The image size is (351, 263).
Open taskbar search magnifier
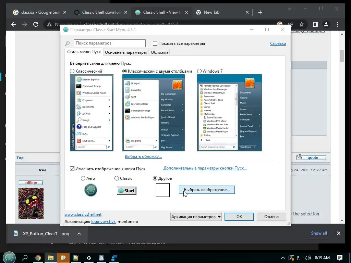click(25, 258)
